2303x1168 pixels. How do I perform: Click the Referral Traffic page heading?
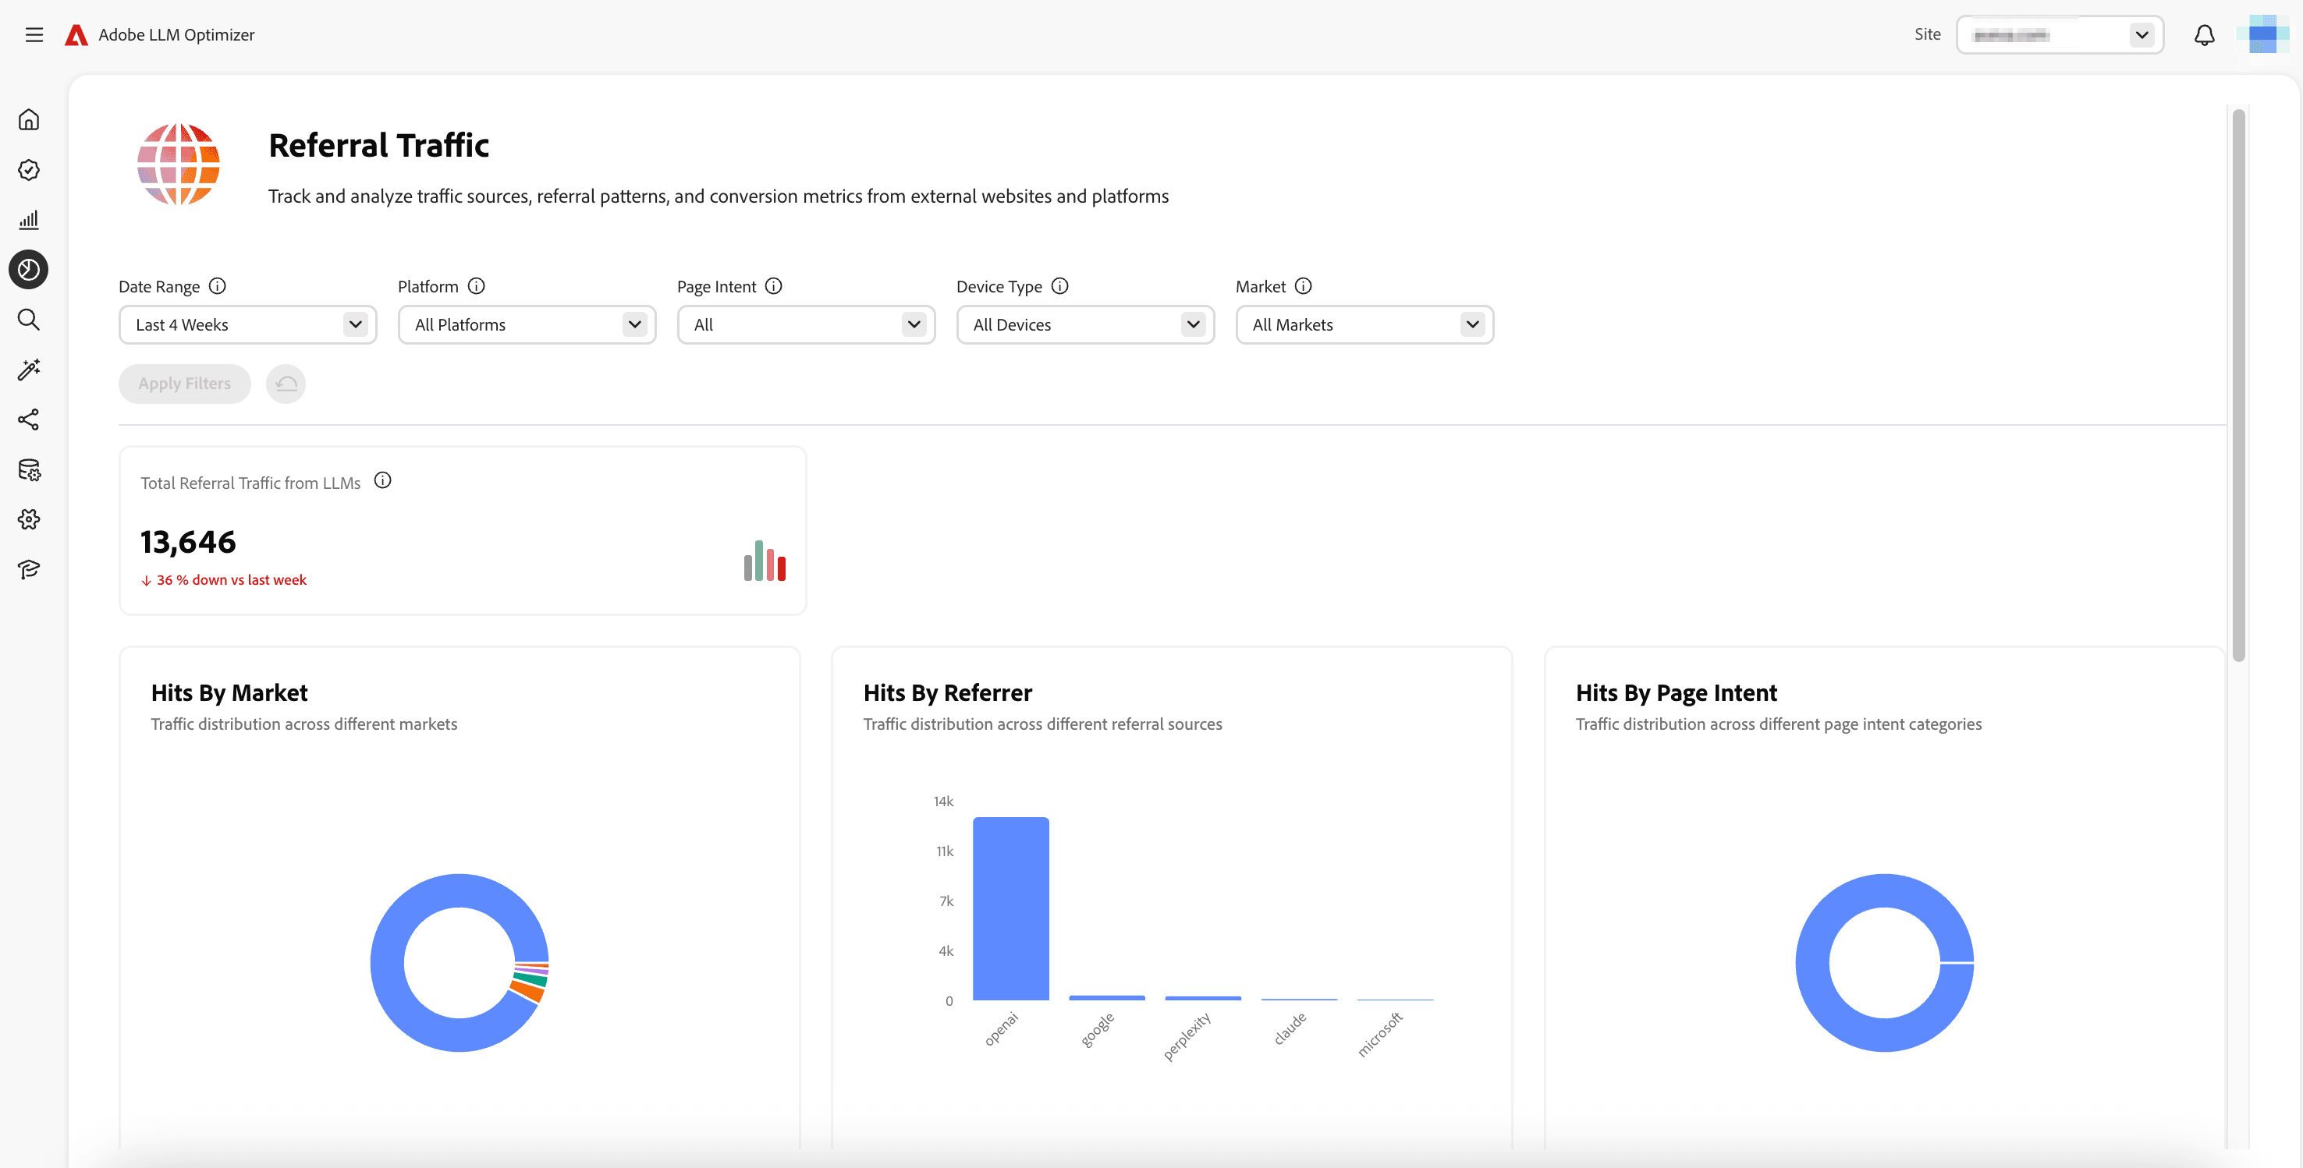378,146
